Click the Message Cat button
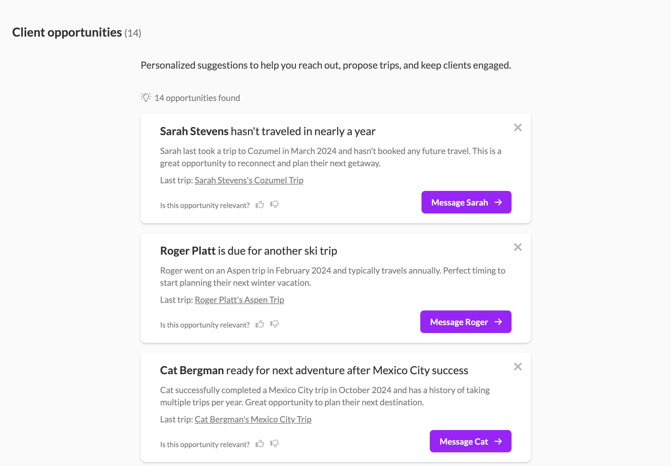 coord(470,441)
